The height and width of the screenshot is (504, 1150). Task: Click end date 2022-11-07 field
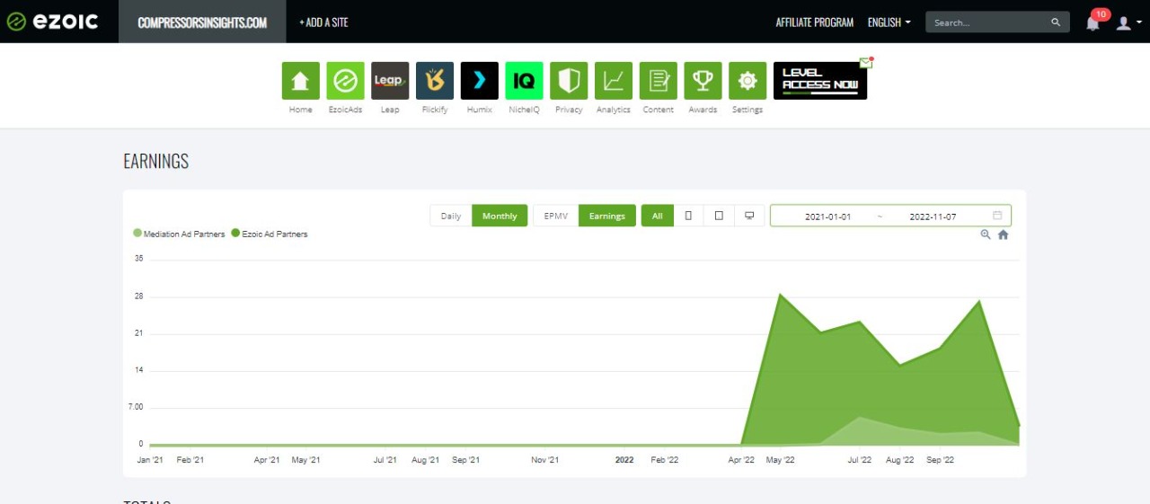point(933,217)
